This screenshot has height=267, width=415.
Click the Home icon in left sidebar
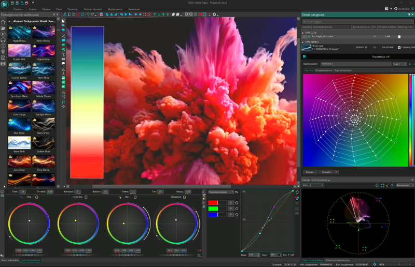pos(3,22)
